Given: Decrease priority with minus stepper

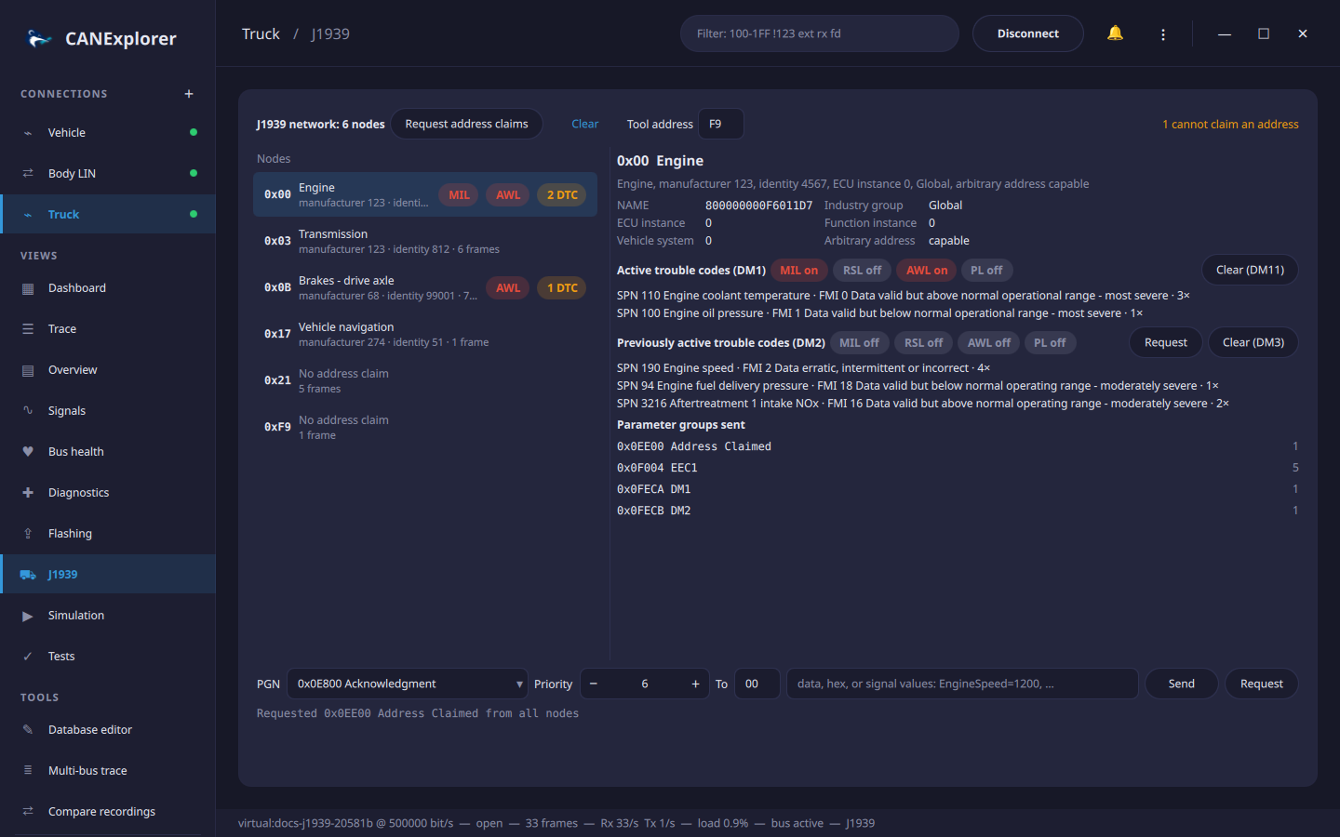Looking at the screenshot, I should pos(594,684).
